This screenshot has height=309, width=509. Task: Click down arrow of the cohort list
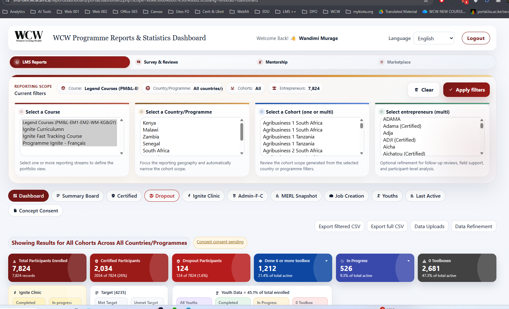(362, 154)
